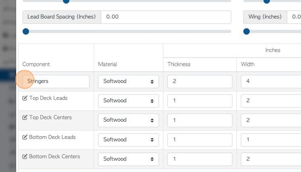Click the Stringers width field
The image size is (301, 172).
coord(271,81)
